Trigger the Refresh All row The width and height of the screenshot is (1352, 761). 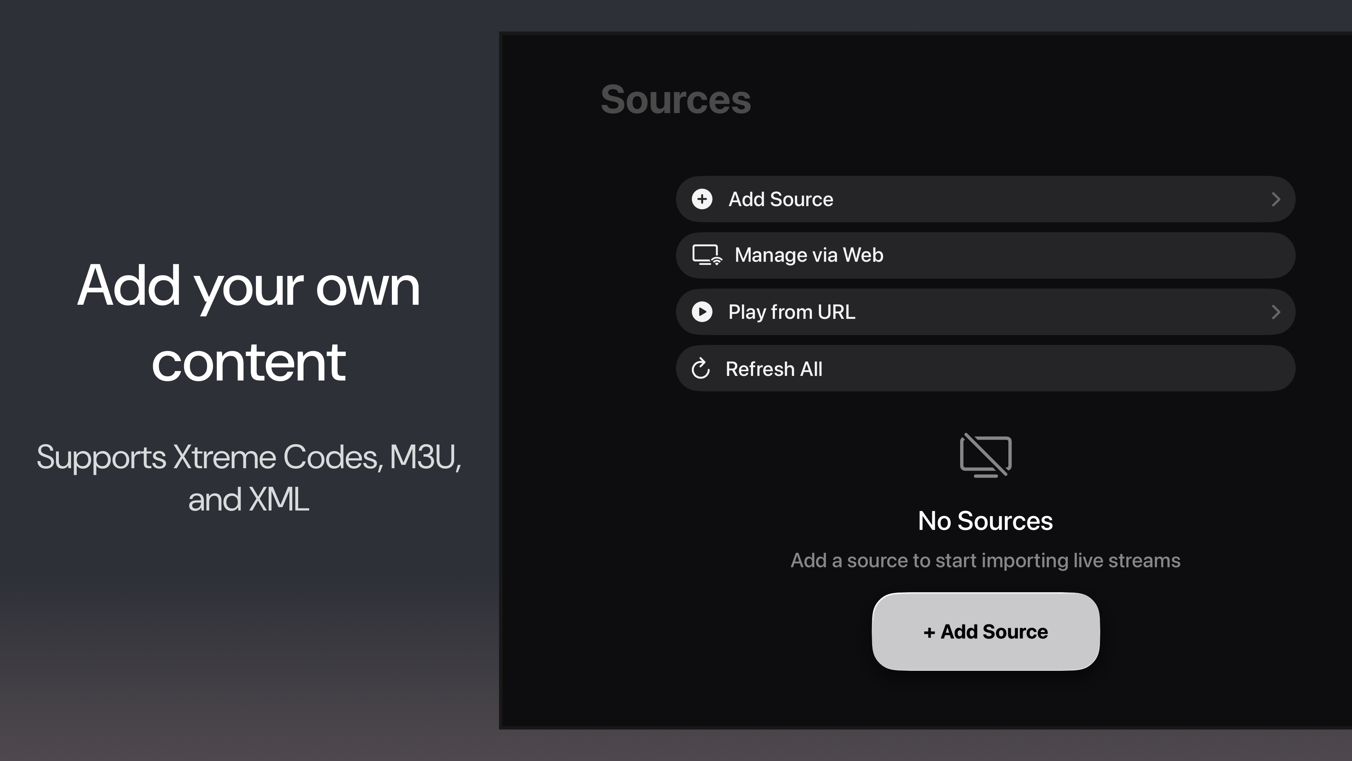(986, 368)
